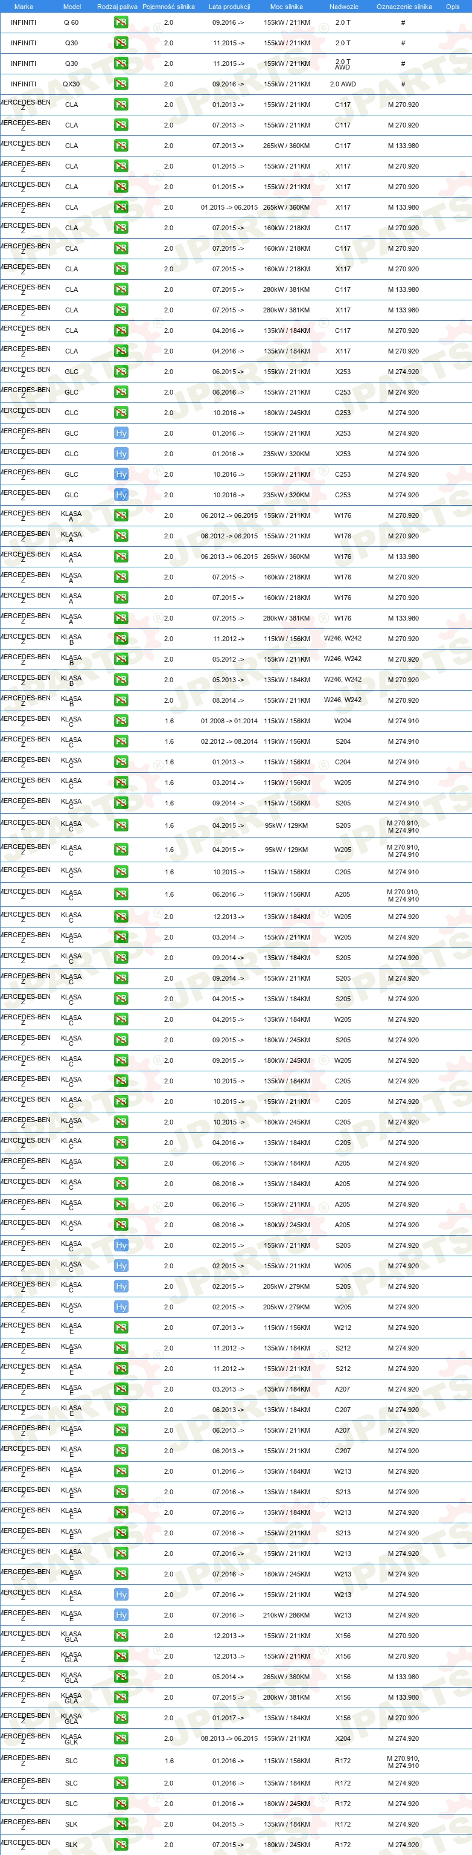
Task: Click Hy hybrid icon in GLC 01.2016 155kW row
Action: 121,433
